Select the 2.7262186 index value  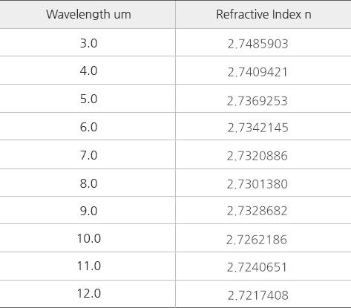pos(257,240)
